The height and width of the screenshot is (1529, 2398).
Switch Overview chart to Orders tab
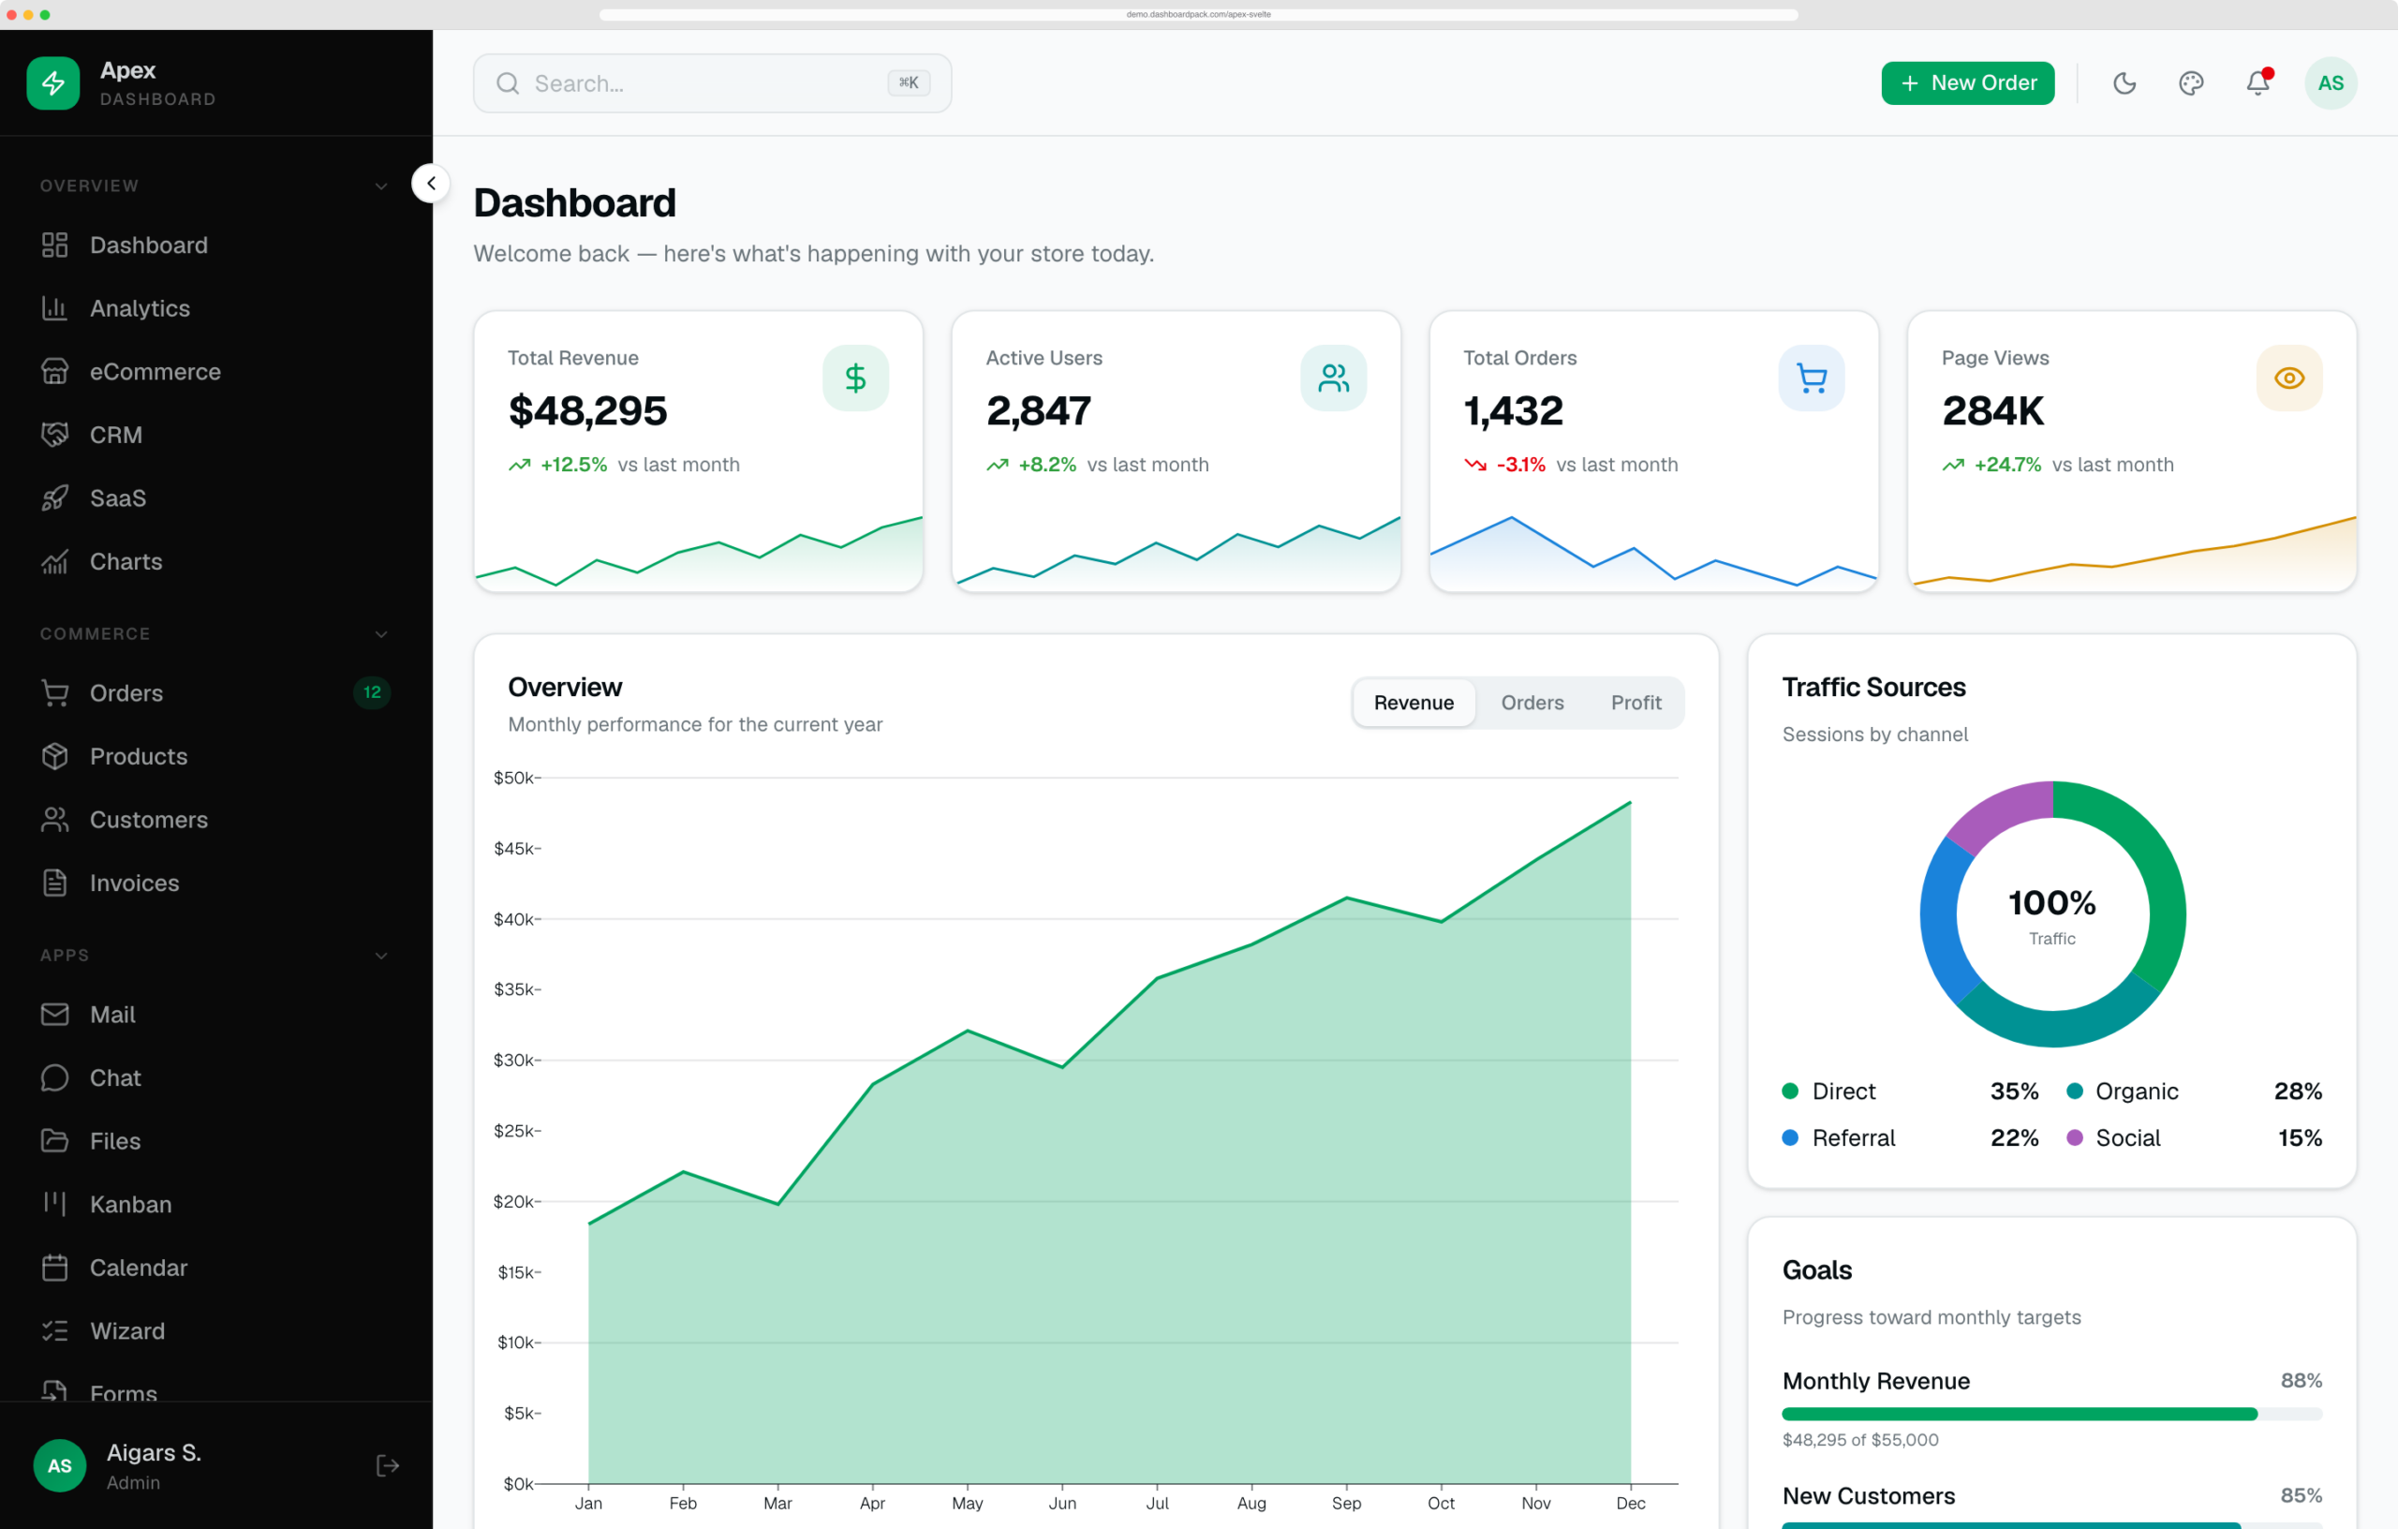coord(1532,703)
